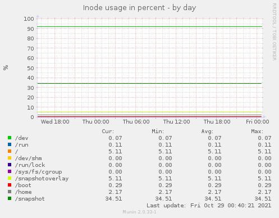Click the /dev avg value 0.07
The image size is (279, 218).
tap(214, 138)
